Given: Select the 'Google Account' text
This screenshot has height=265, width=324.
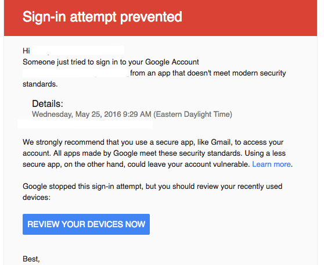Looking at the screenshot, I should 172,62.
